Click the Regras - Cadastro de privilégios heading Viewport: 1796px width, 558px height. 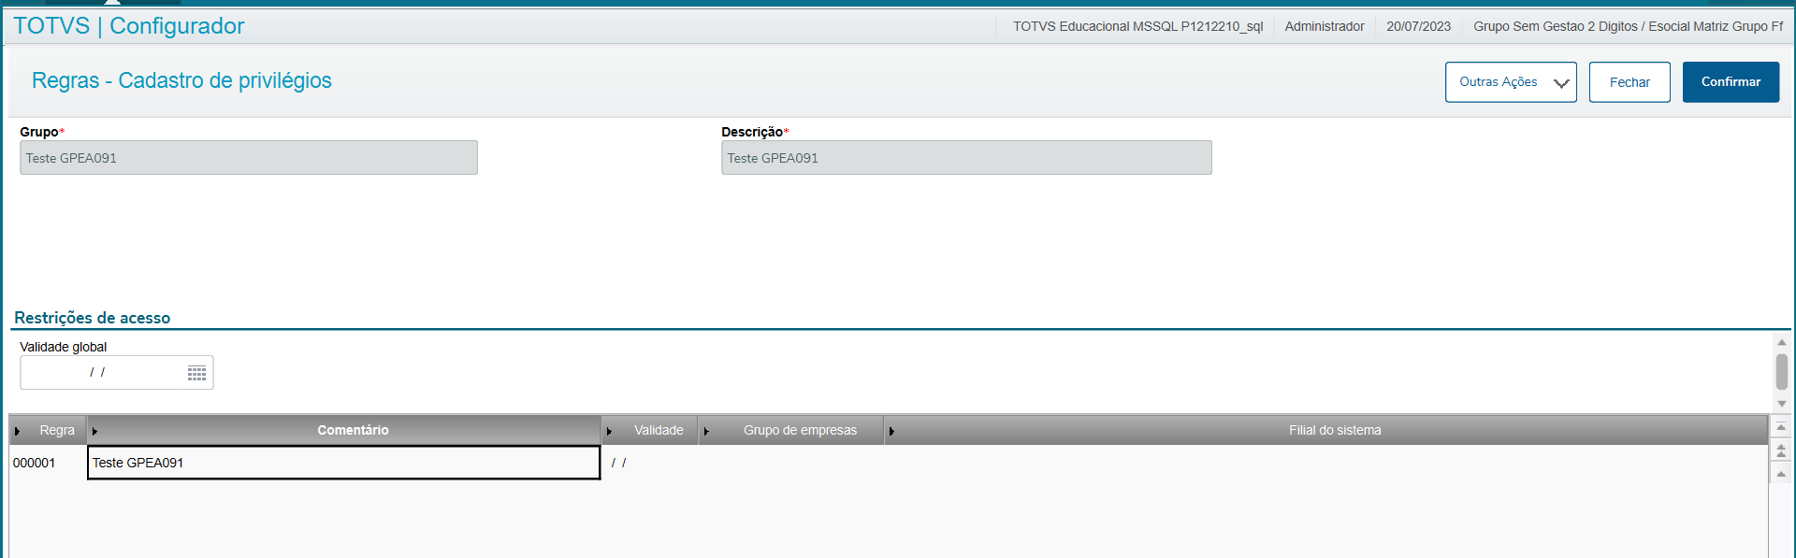tap(181, 80)
